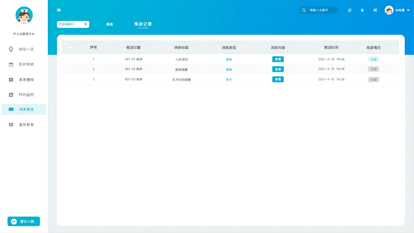Click the 序号 column header

click(93, 48)
